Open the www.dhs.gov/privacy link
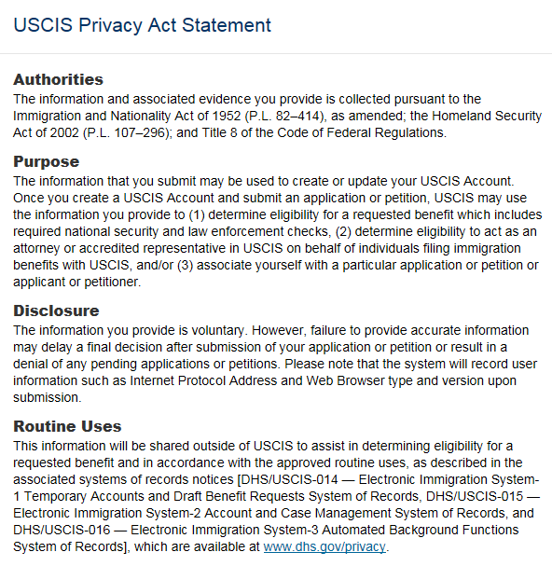Viewport: 552px width, 566px height. click(x=324, y=546)
